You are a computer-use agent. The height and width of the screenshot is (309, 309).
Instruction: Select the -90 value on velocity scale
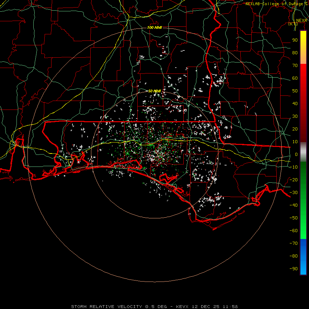tap(294, 269)
